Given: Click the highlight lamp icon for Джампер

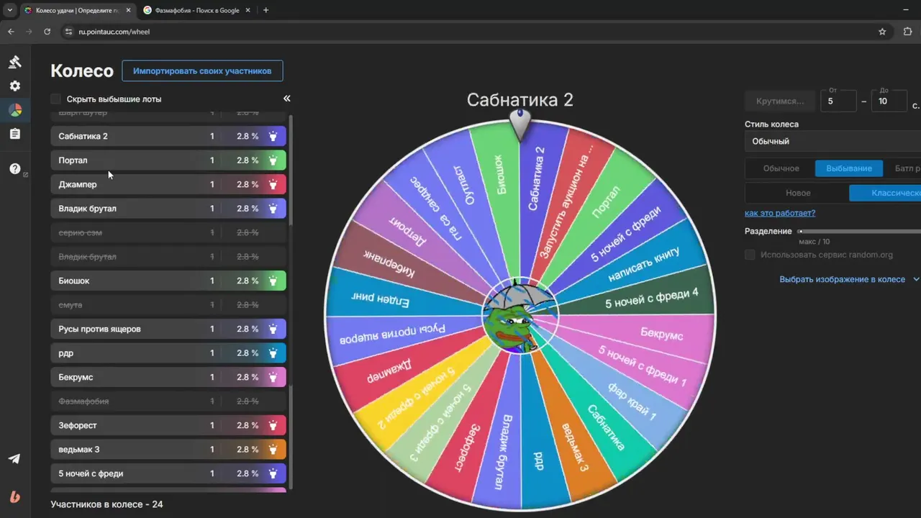Looking at the screenshot, I should pos(273,184).
